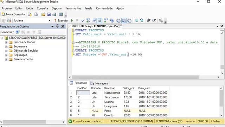Image resolution: width=225 pixels, height=127 pixels.
Task: Click the green Debug play icon
Action: 72,20
